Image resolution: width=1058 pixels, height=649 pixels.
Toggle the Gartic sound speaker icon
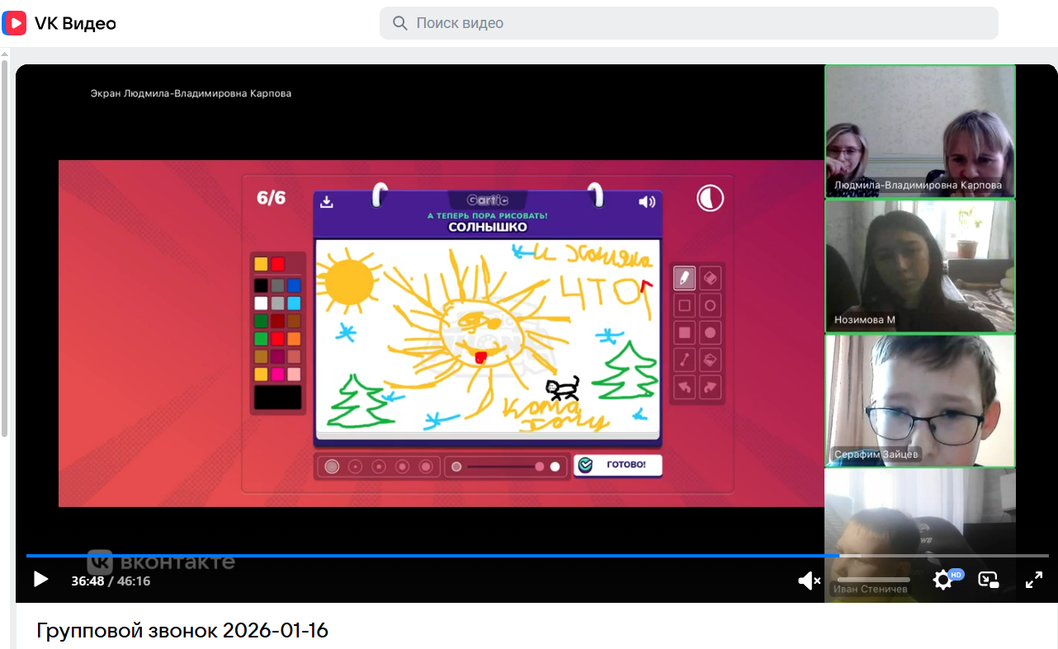point(647,202)
